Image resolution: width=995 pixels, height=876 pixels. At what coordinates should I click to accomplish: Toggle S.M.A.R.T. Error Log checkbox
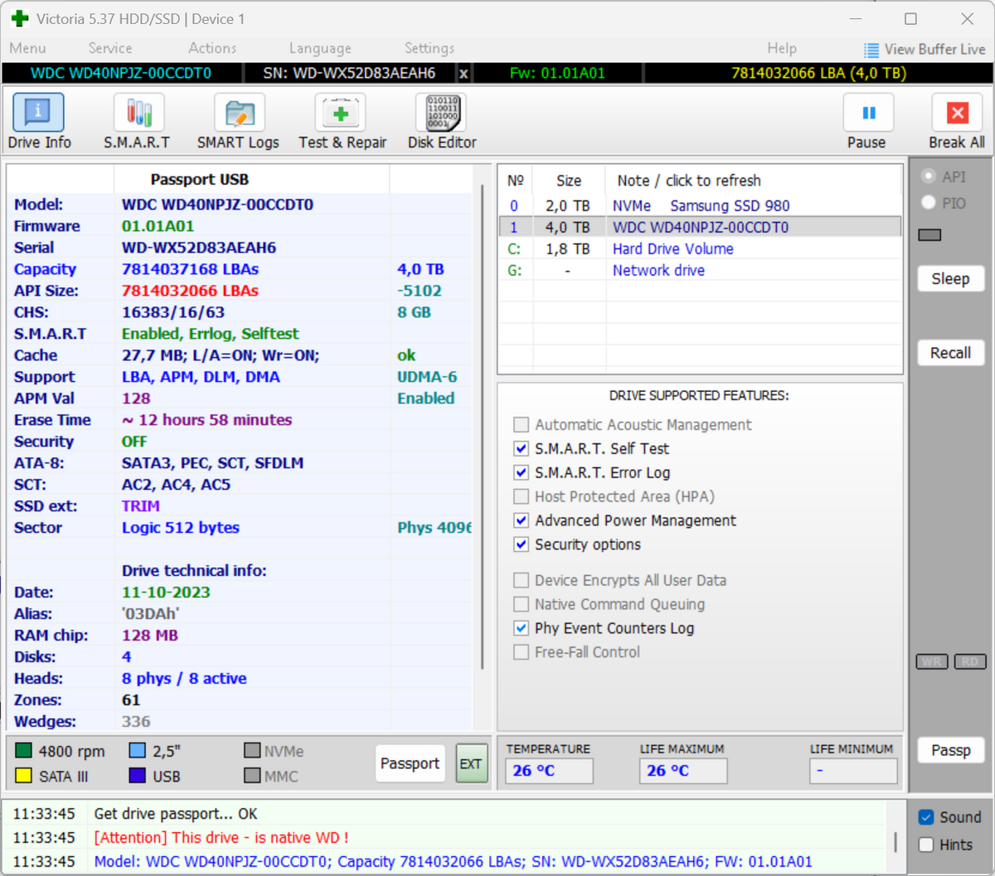point(521,472)
